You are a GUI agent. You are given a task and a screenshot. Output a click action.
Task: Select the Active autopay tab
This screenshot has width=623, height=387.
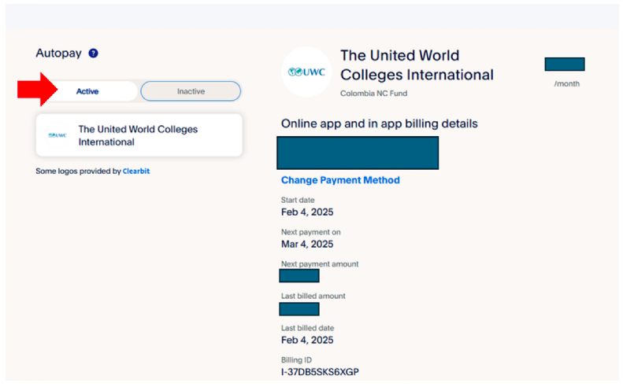(x=87, y=91)
